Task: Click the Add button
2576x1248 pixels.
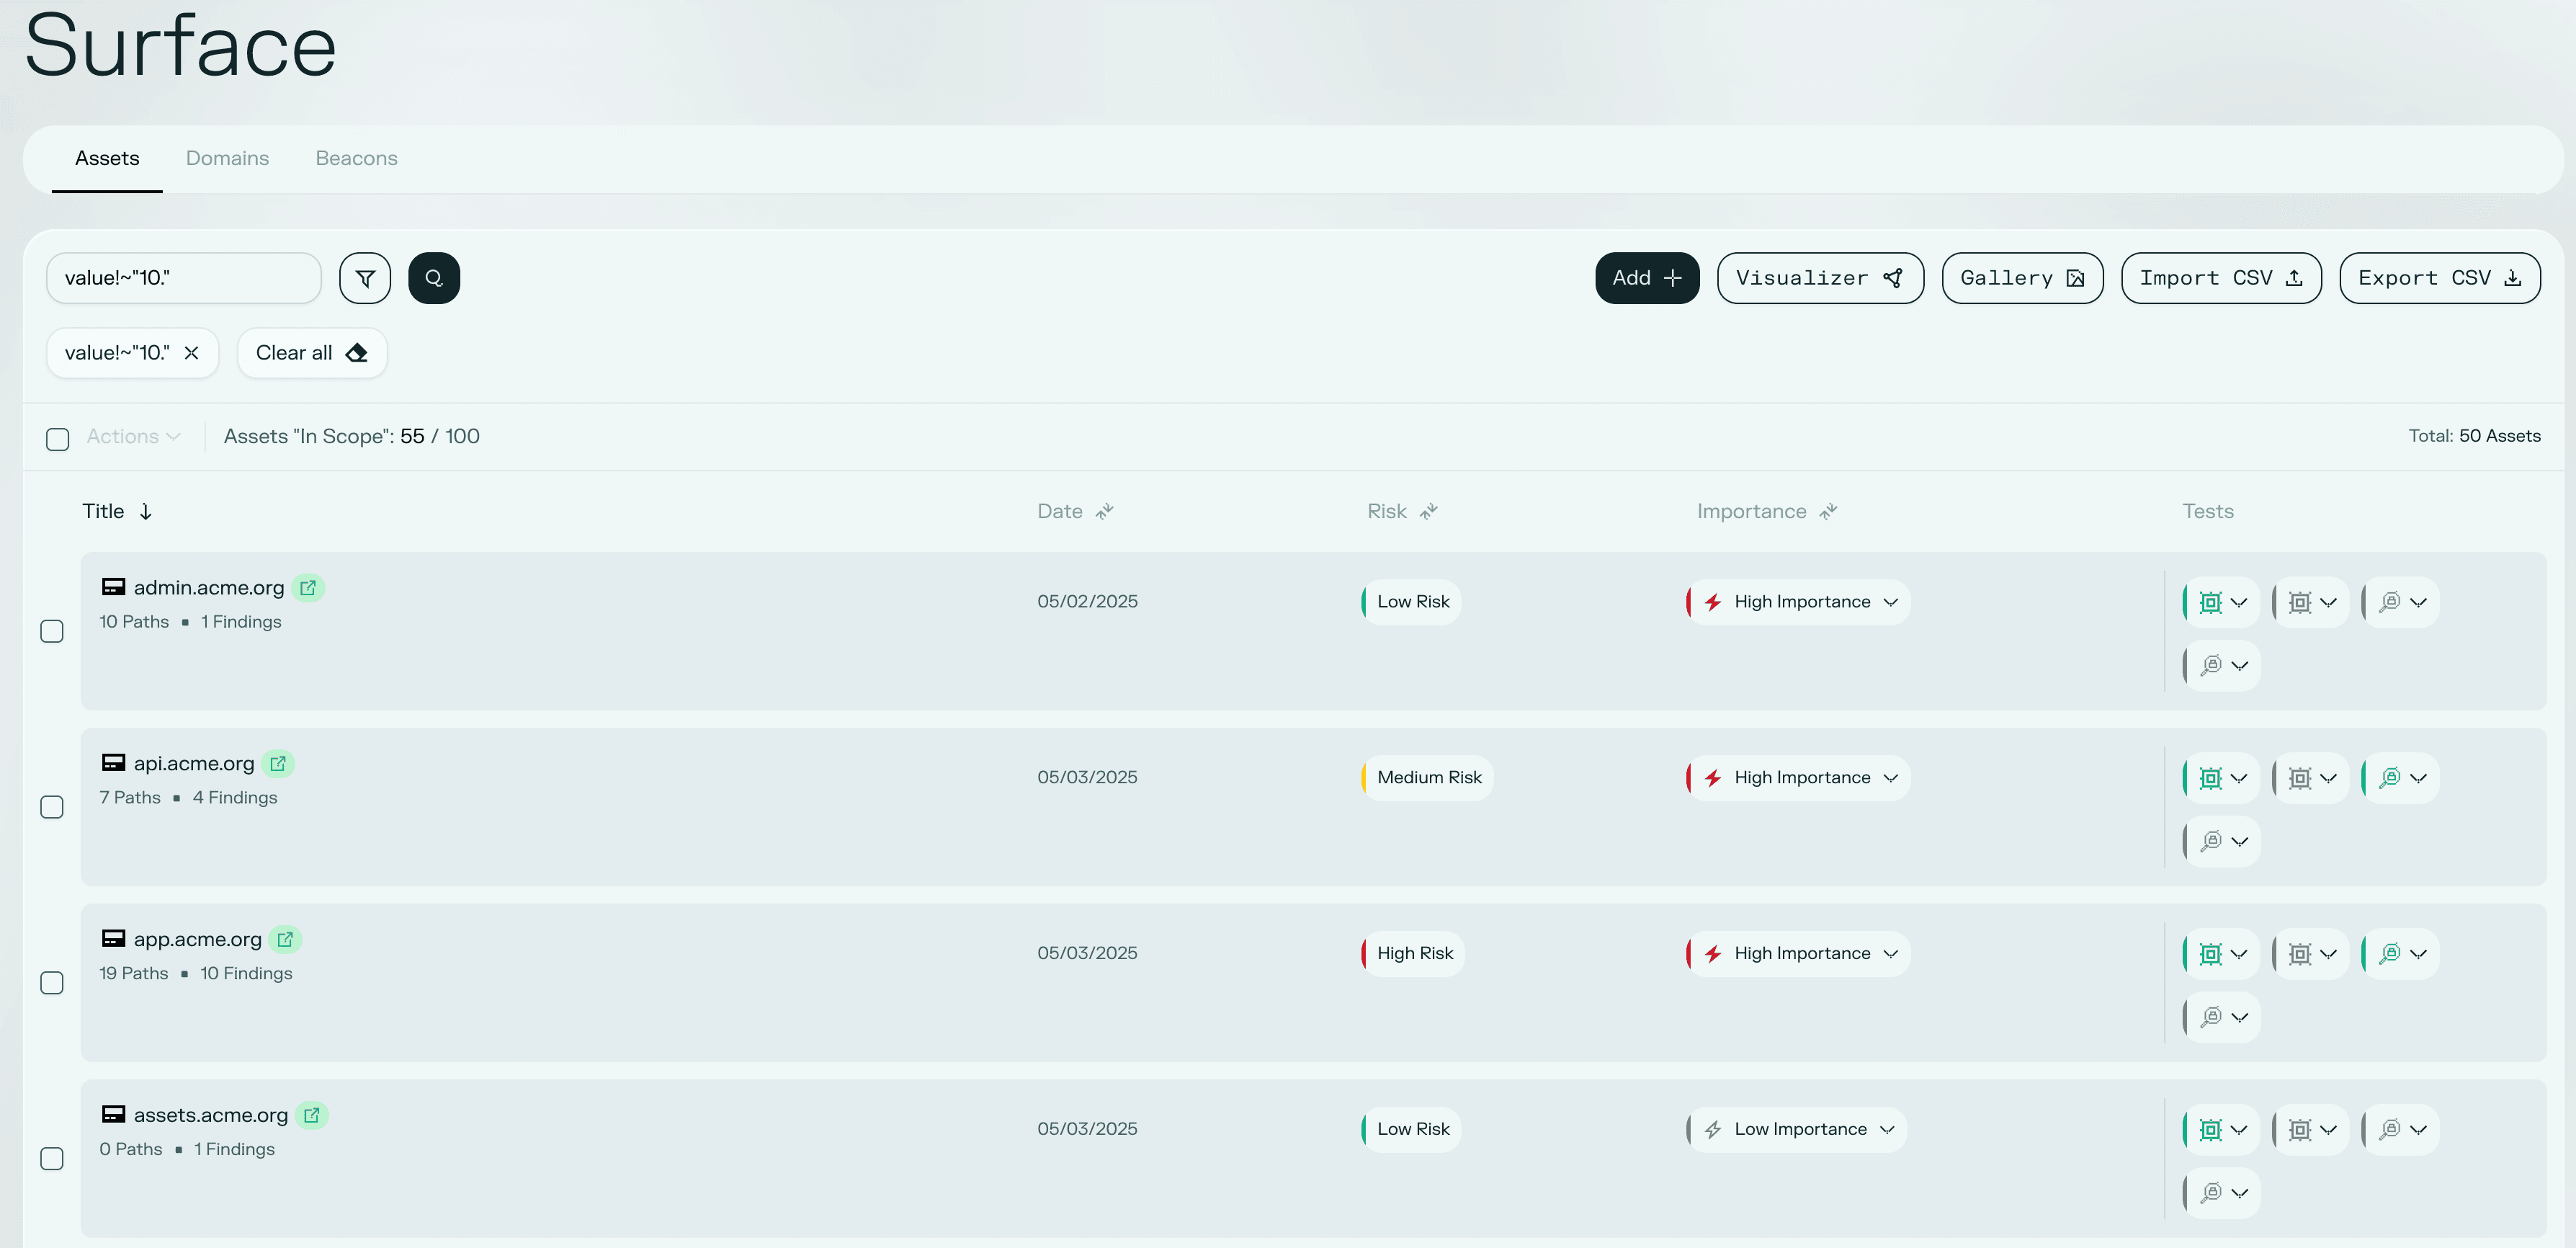Action: click(1647, 278)
